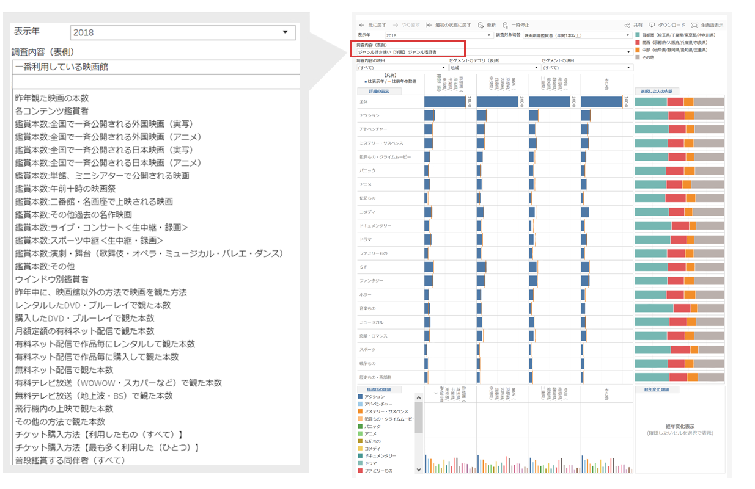Click アクション blue swatch in genre legend
This screenshot has height=489, width=755.
[x=359, y=397]
